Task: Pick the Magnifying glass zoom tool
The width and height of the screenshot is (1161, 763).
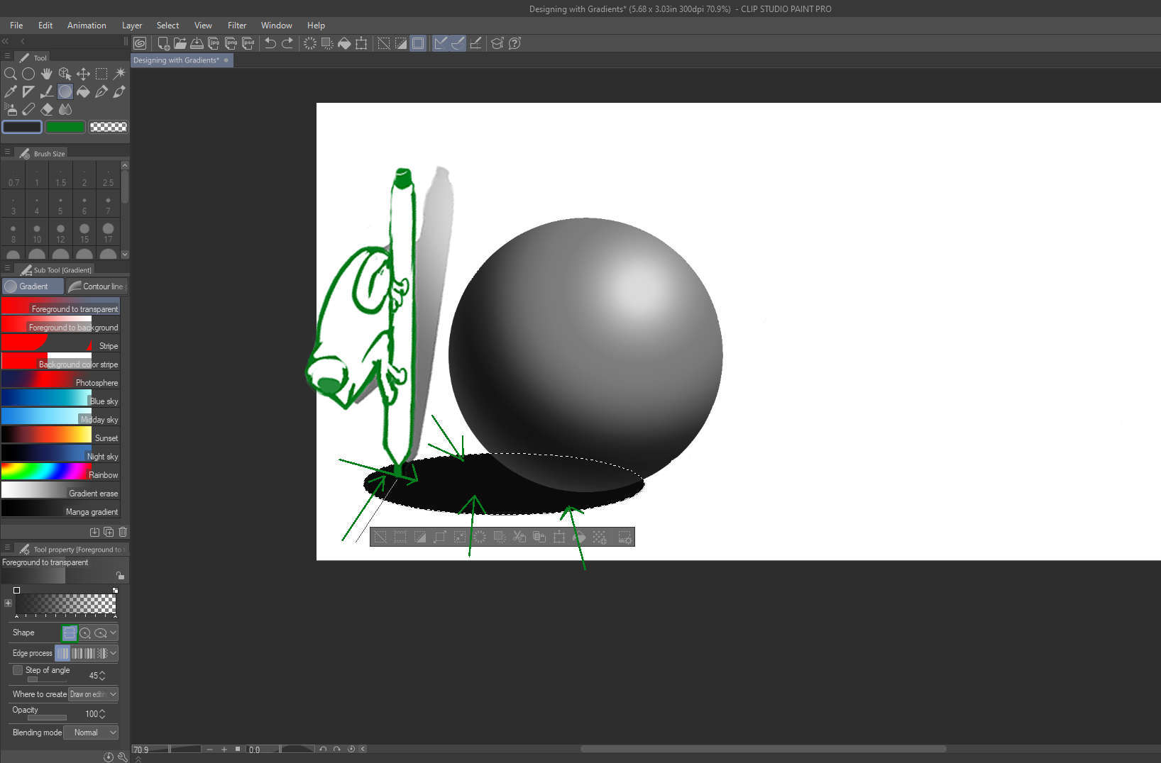Action: click(11, 74)
